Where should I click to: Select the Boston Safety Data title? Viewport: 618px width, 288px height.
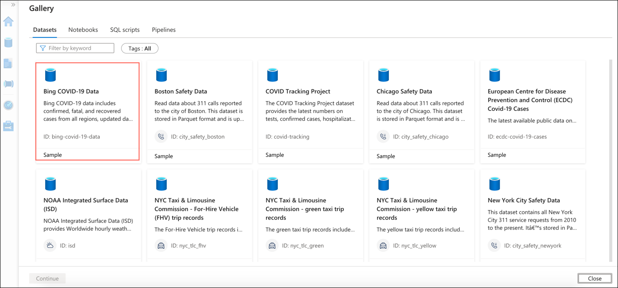181,92
